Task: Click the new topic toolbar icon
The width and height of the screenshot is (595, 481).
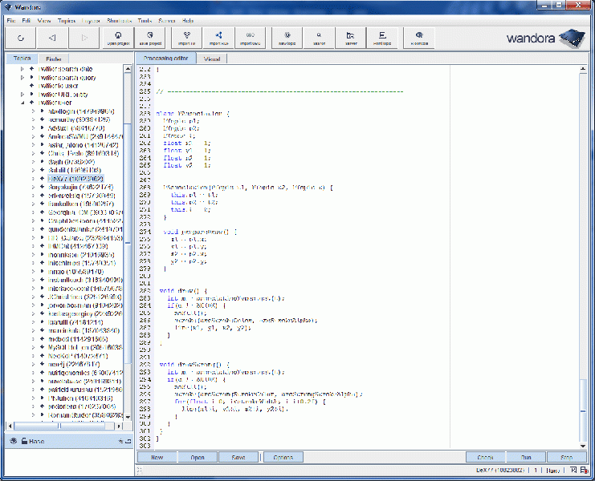Action: [x=286, y=38]
